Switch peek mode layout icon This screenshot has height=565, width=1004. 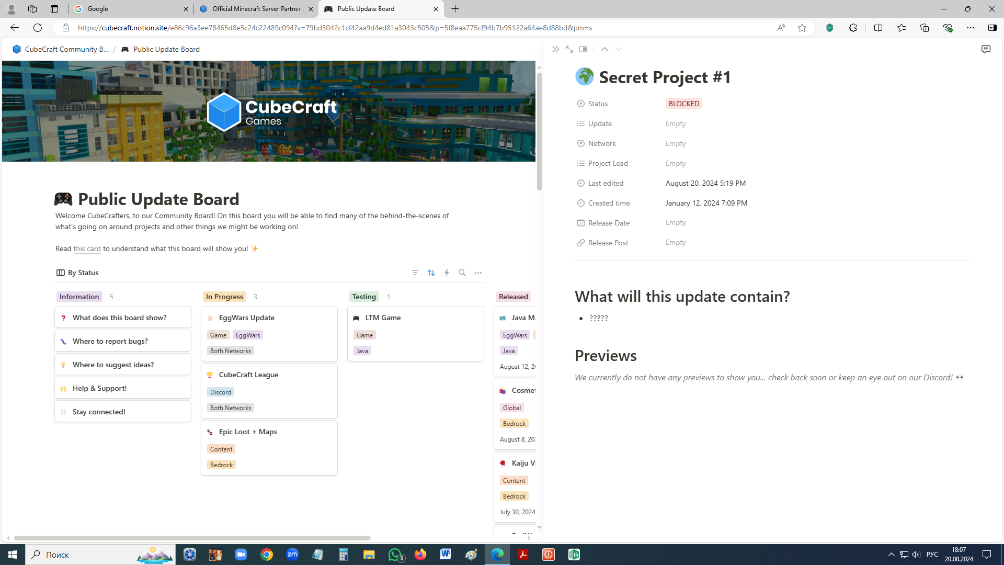click(x=583, y=49)
